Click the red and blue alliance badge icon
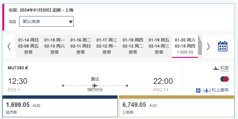Screen dimensions: 238x119 click(x=225, y=79)
